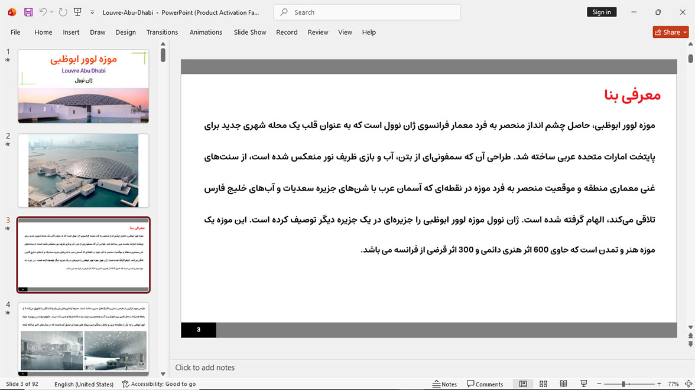Switch to Normal view icon
This screenshot has width=695, height=390.
coord(523,384)
